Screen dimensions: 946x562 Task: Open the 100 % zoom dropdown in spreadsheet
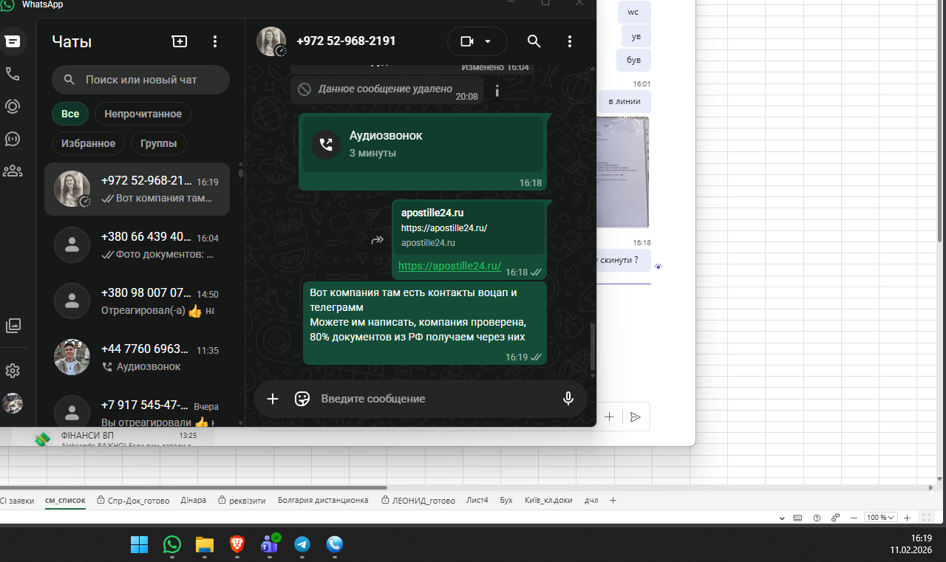tap(881, 517)
